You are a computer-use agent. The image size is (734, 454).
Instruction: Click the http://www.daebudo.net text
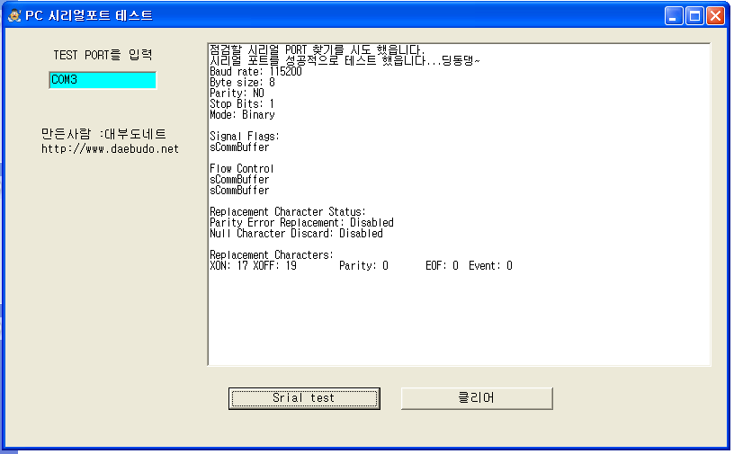pyautogui.click(x=110, y=149)
